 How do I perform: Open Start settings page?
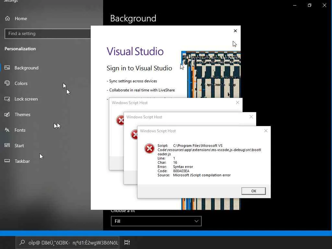14,146
